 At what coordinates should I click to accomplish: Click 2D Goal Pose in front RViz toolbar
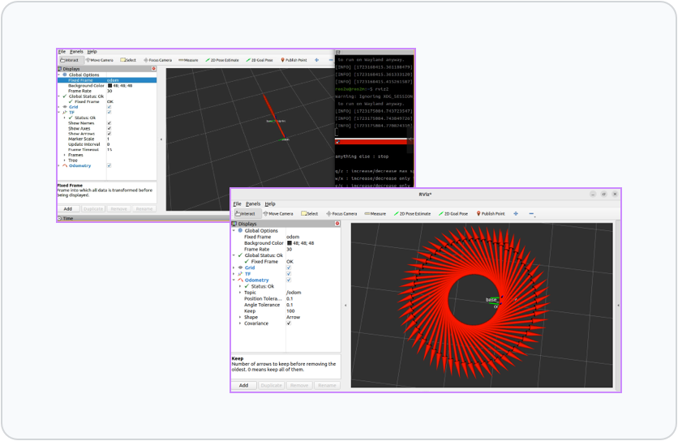[x=453, y=213]
